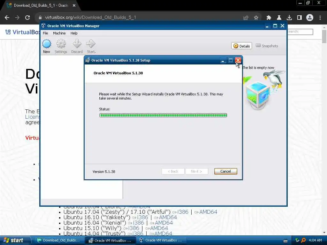The image size is (327, 245).
Task: Click the search magnifier tray icon
Action: point(303,240)
